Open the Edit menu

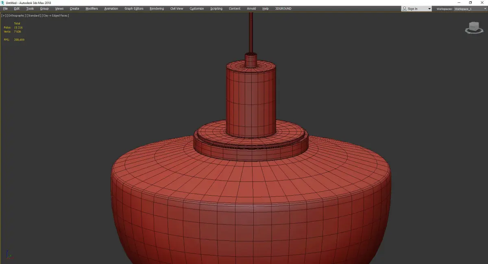tap(17, 9)
